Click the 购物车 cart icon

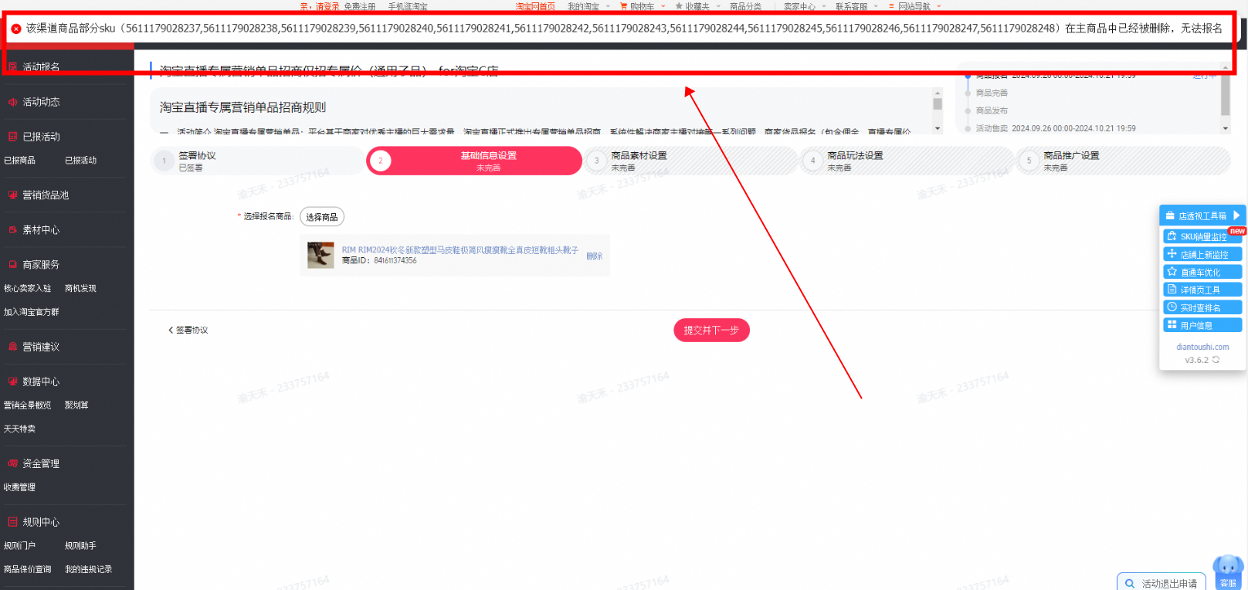624,6
